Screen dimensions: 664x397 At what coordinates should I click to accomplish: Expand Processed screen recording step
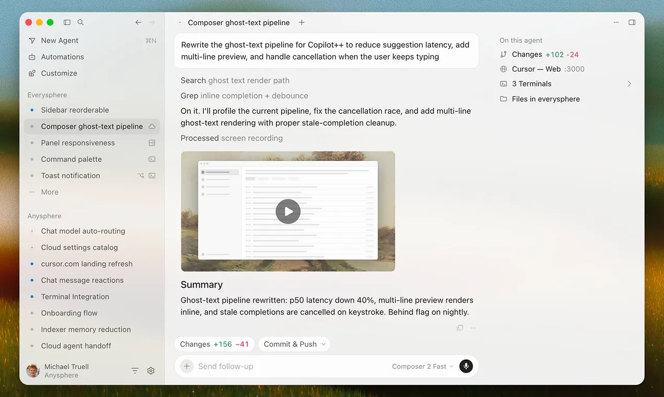pos(232,138)
